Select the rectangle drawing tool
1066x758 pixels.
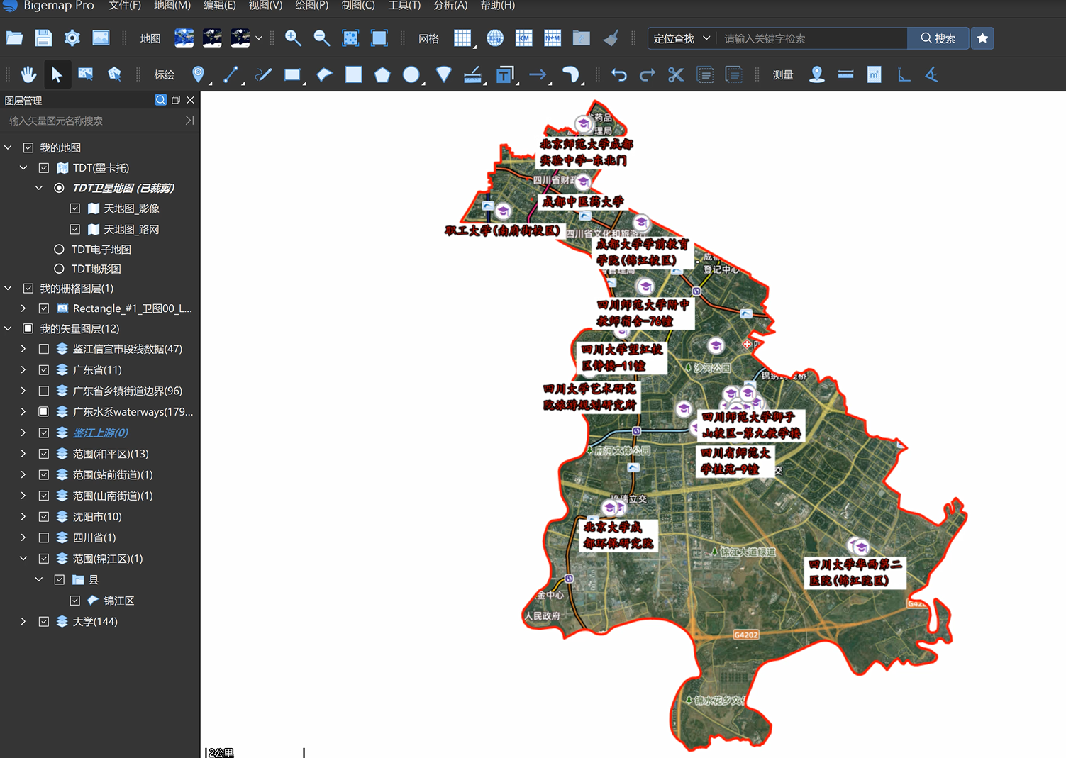(292, 74)
